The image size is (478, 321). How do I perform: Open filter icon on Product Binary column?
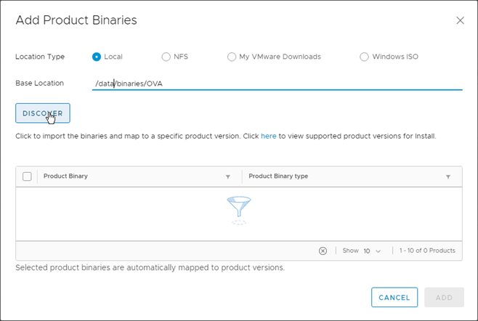pos(227,176)
